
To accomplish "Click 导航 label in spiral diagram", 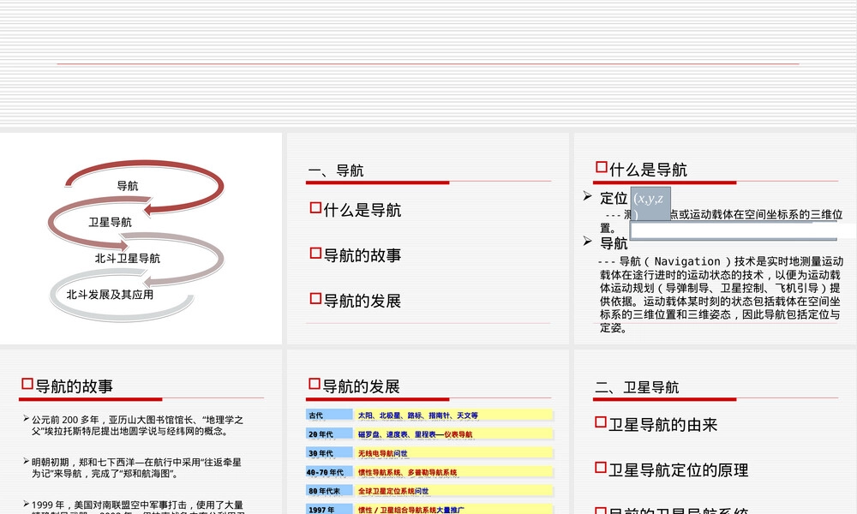I will (x=128, y=186).
